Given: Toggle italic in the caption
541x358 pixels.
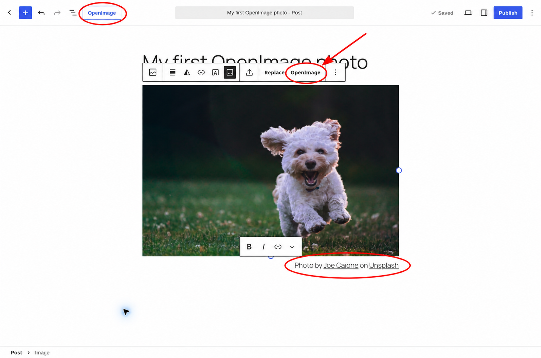Looking at the screenshot, I should tap(263, 247).
